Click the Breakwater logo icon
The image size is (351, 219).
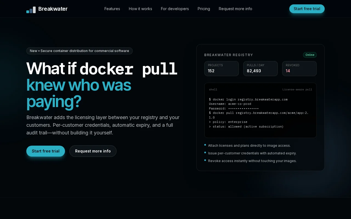click(31, 10)
